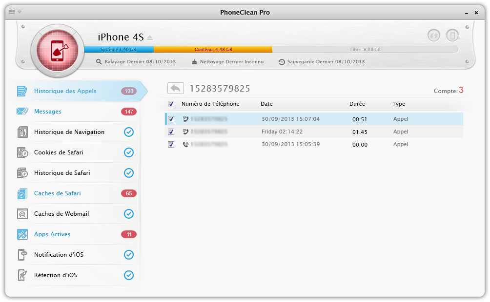
Task: Click call icon in Friday 02:14:22 row
Action: tap(185, 132)
